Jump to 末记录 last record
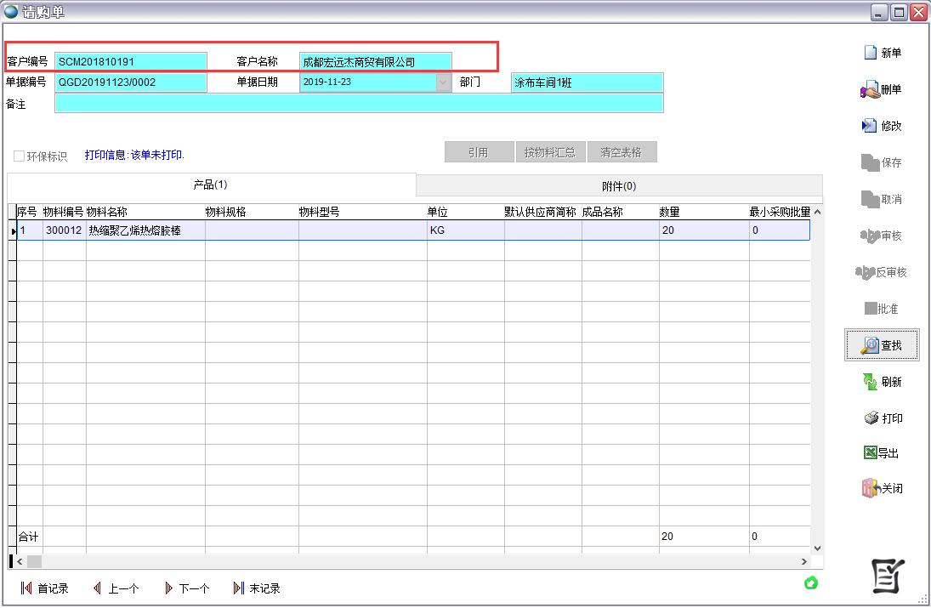 click(256, 588)
